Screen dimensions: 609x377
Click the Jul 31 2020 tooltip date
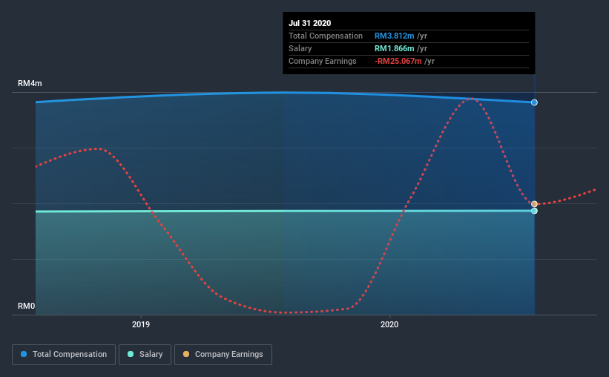(309, 23)
